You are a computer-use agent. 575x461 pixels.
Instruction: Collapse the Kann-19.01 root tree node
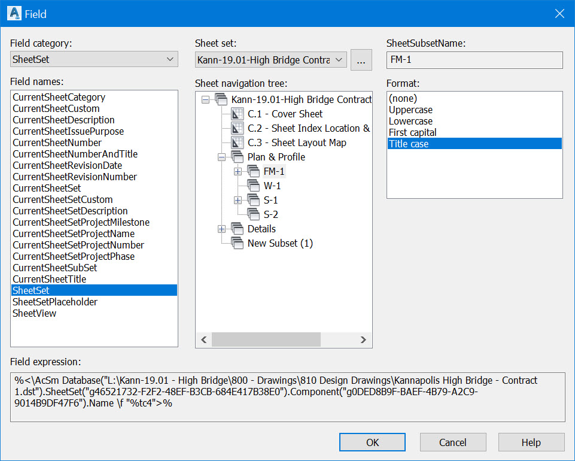(x=205, y=100)
